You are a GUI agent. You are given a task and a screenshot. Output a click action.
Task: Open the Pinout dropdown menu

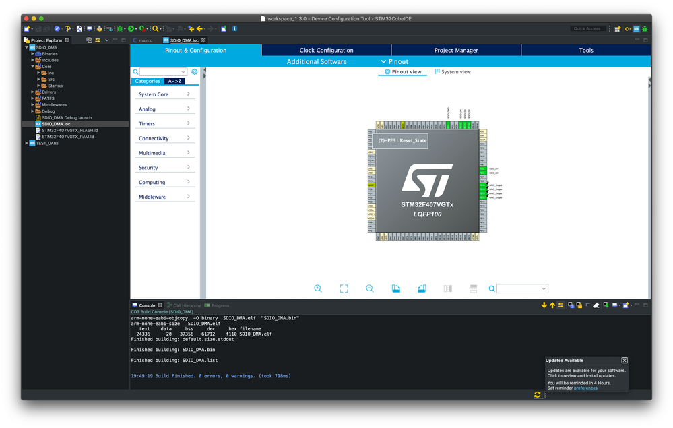click(x=395, y=61)
